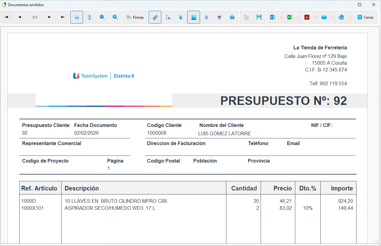Viewport: 381px width, 246px height.
Task: Click the page indicator field showing 1/1
Action: 35,17
